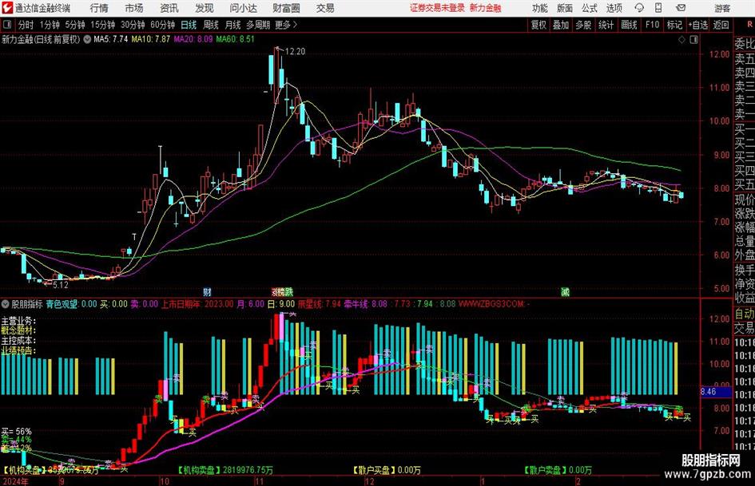Click the MA20: 8.09 value

tap(193, 39)
